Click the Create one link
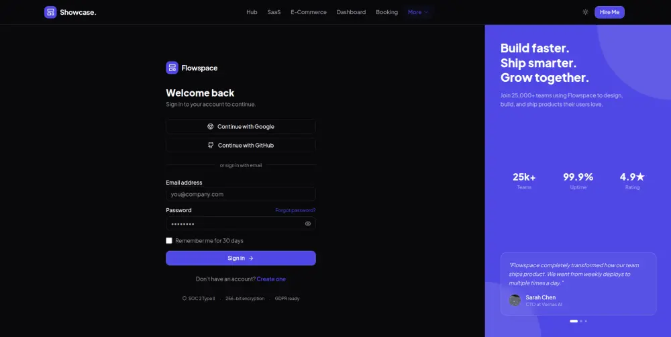The image size is (671, 337). click(x=271, y=279)
